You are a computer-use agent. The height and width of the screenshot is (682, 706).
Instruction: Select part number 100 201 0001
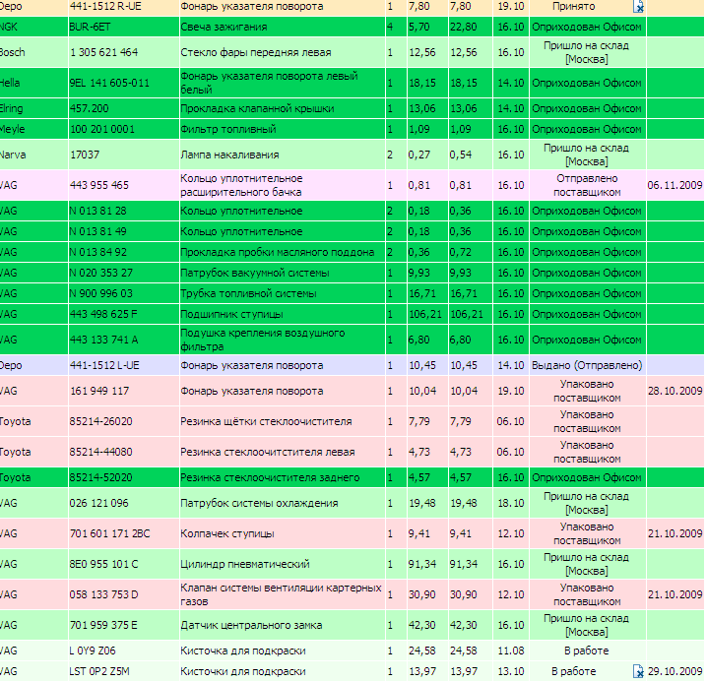[x=102, y=129]
